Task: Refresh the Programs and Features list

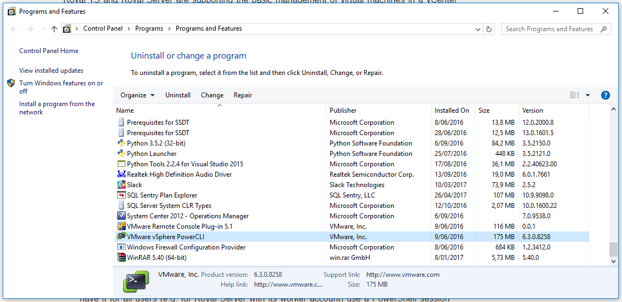Action: coord(489,29)
